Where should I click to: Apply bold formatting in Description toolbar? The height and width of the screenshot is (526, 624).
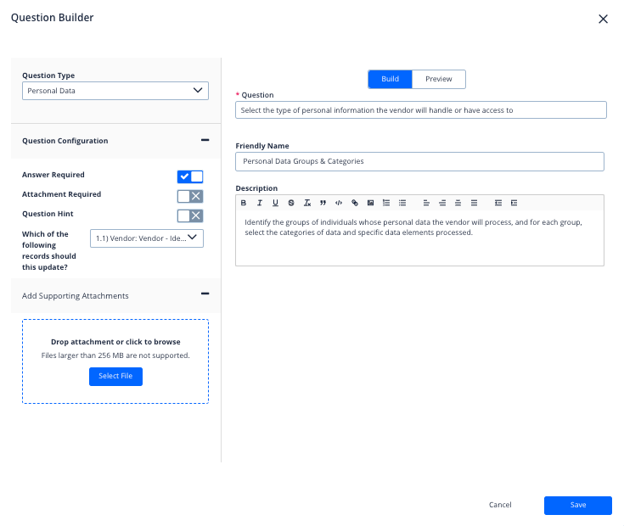tap(244, 203)
